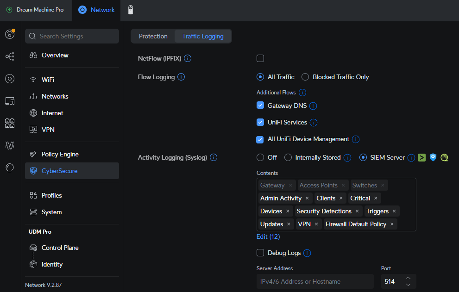Select the green SIEM shipper integration icon

coord(421,157)
